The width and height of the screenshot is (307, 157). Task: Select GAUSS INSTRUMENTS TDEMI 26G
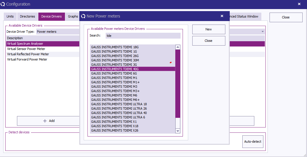(x=133, y=56)
